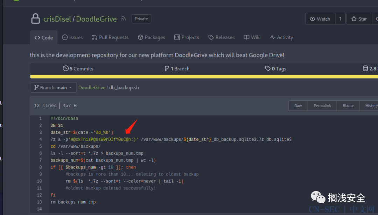Click the date_str assignment line

coord(82,132)
